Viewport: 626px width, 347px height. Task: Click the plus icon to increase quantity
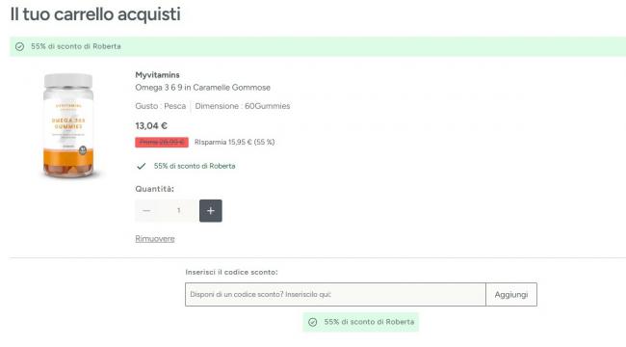(x=211, y=211)
